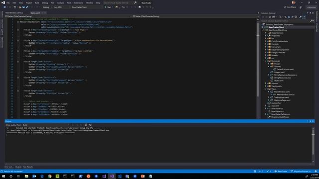
Task: Click the Collapse All icon in Solution Explorer
Action: click(293, 17)
